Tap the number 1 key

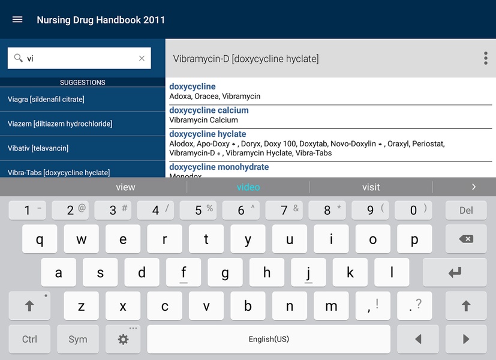pos(28,210)
